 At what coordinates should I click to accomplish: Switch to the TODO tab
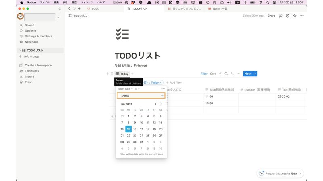[x=94, y=8]
